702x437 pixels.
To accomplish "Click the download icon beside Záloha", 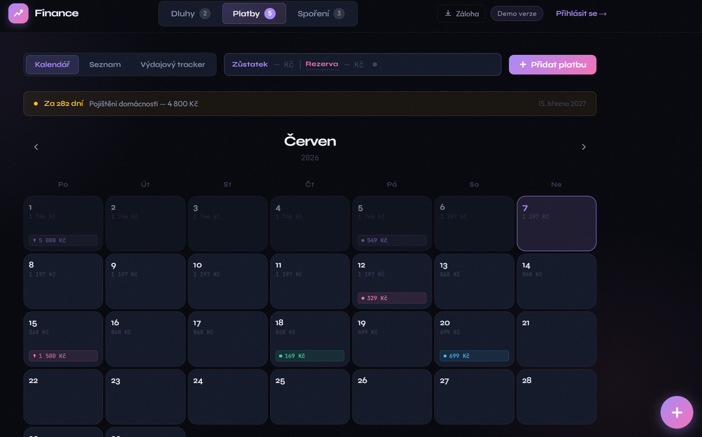I will click(x=448, y=13).
